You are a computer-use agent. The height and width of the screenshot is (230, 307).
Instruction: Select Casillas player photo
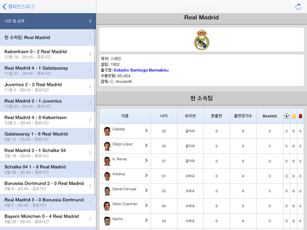[x=107, y=131]
